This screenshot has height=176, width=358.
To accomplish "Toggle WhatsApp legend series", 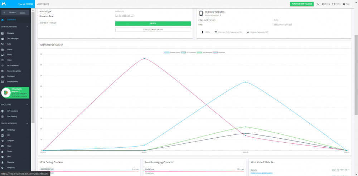I will coord(219,52).
